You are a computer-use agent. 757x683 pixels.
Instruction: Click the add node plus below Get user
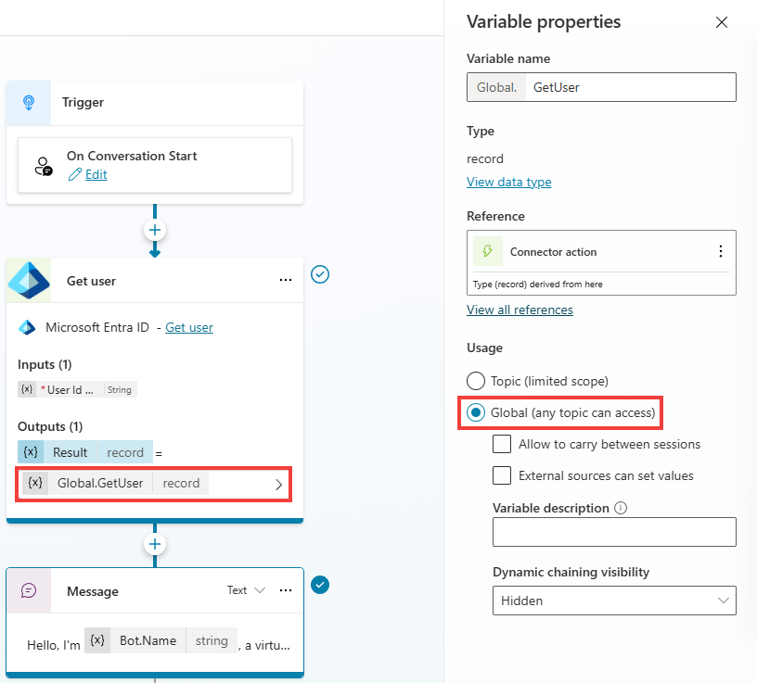click(155, 544)
